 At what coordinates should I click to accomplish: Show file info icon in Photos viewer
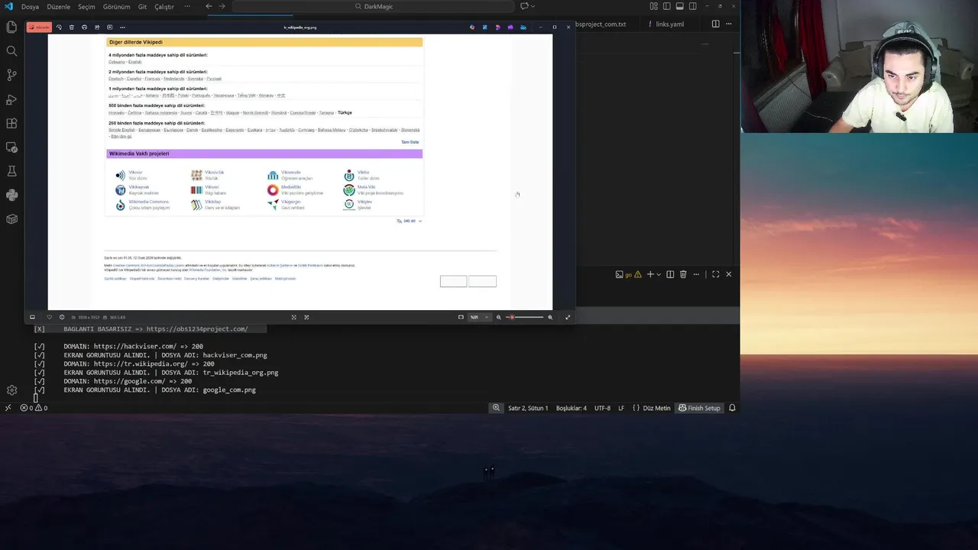(x=62, y=317)
